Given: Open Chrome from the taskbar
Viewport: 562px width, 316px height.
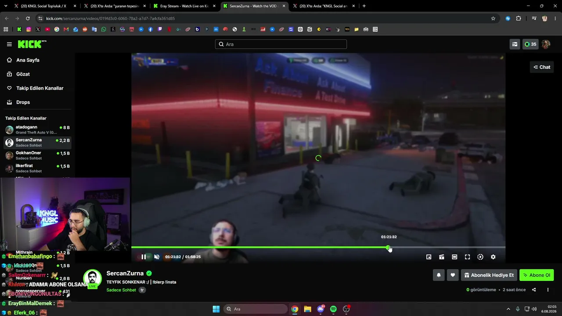Looking at the screenshot, I should [295, 309].
